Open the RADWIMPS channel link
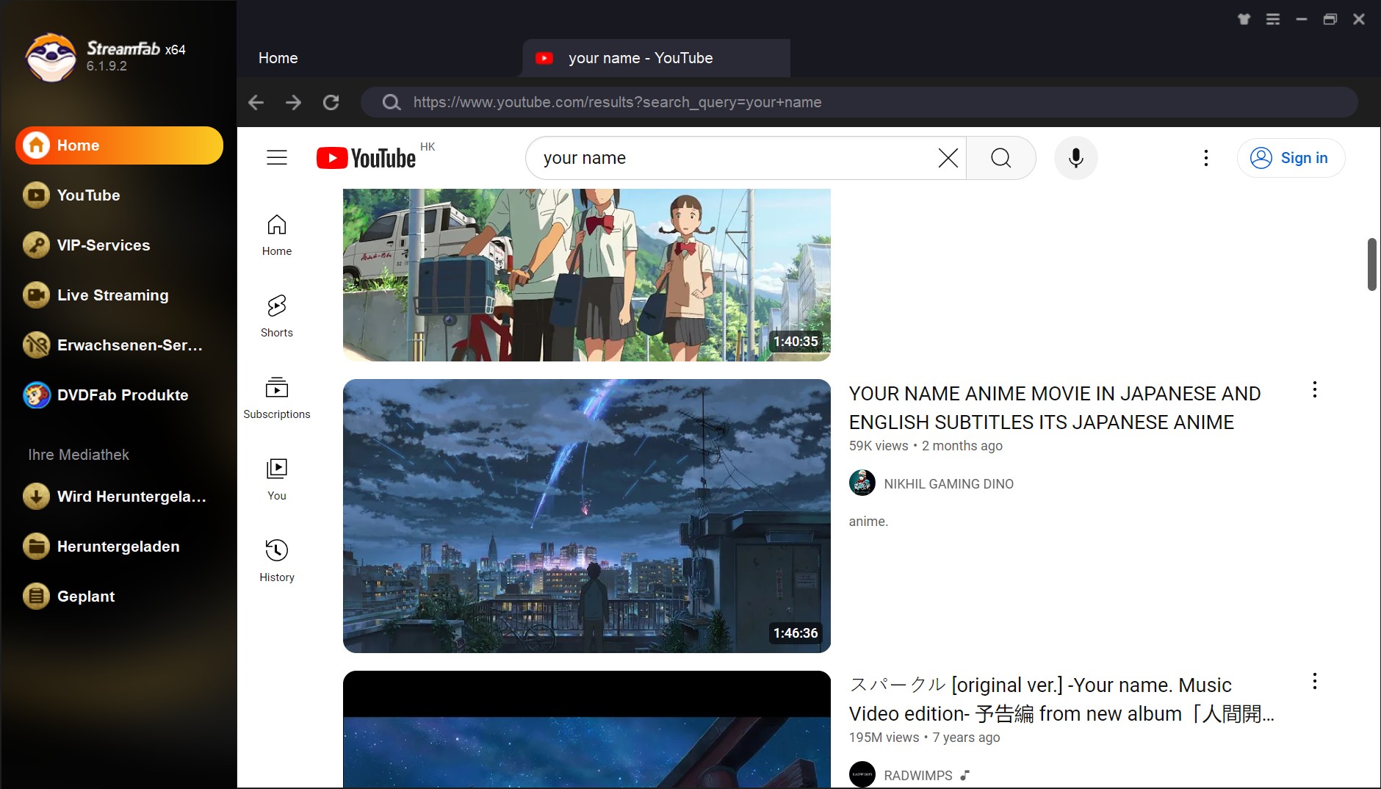The height and width of the screenshot is (789, 1381). 917,776
